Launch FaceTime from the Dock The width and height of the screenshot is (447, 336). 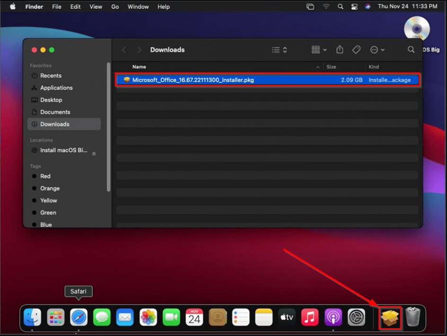(171, 317)
